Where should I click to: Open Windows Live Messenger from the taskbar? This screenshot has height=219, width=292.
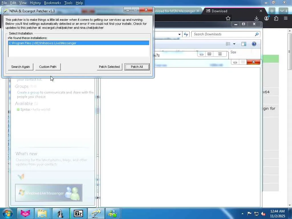coord(113,213)
